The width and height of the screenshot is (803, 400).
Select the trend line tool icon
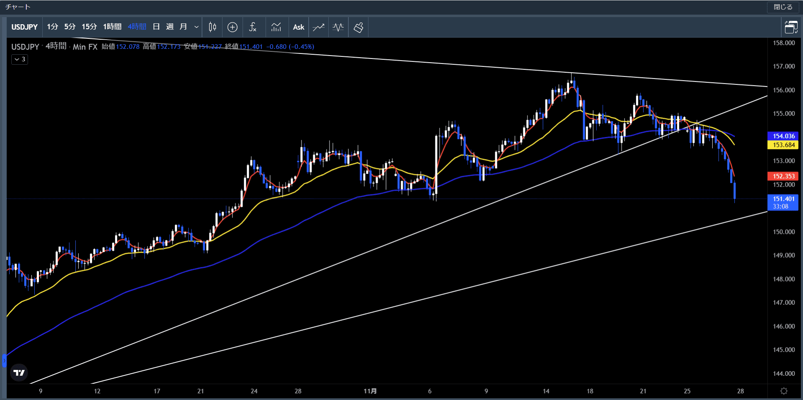(x=319, y=27)
